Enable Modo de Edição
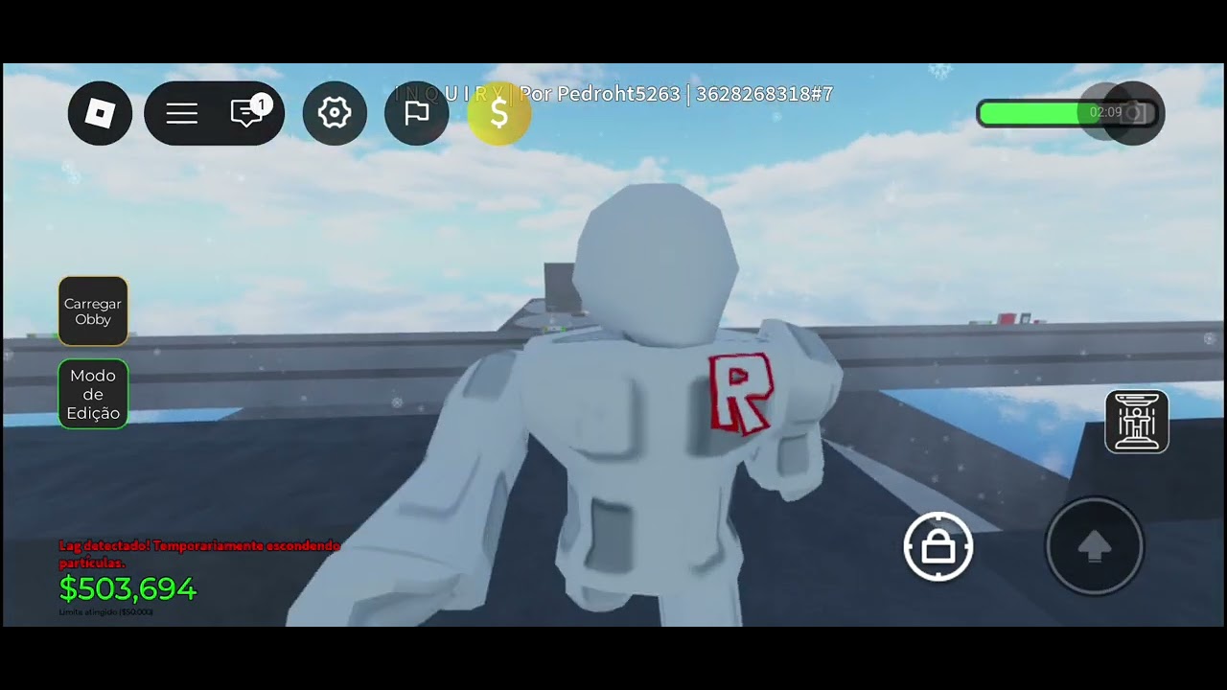The height and width of the screenshot is (690, 1227). tap(93, 394)
